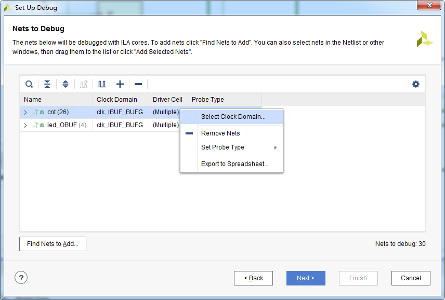Click Nets to debug: 30 status text

pos(400,244)
